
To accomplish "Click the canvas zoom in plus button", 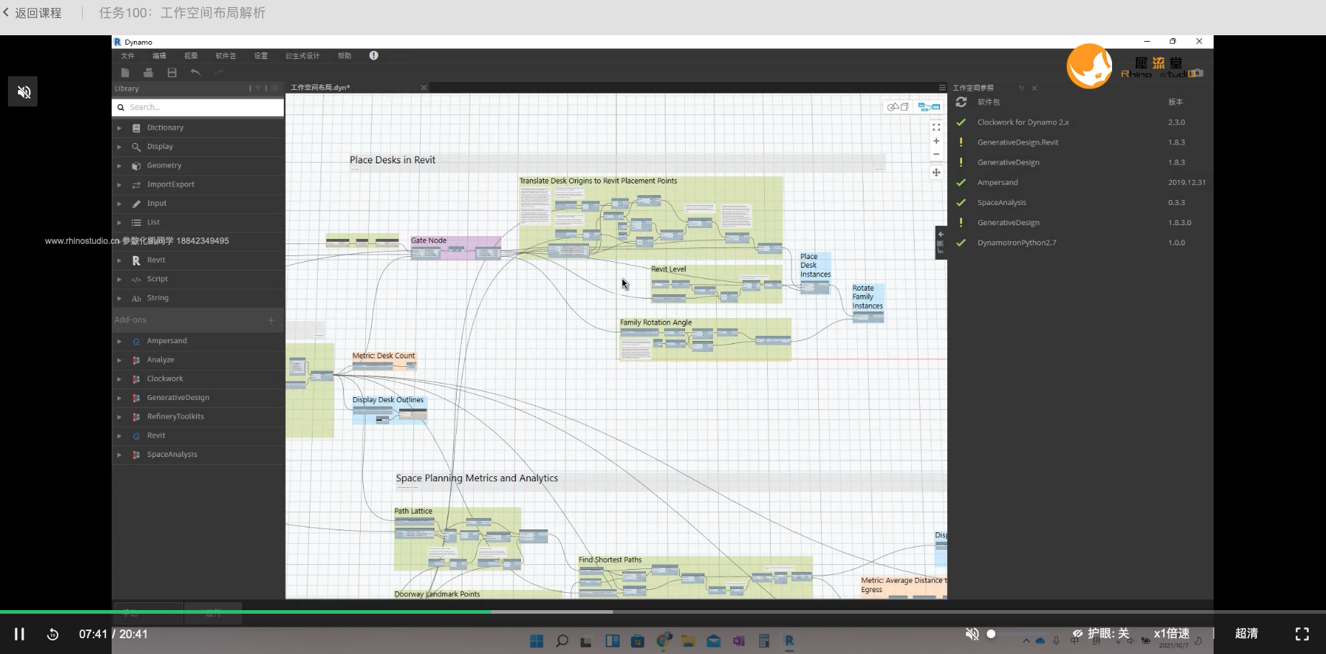I will (x=936, y=141).
